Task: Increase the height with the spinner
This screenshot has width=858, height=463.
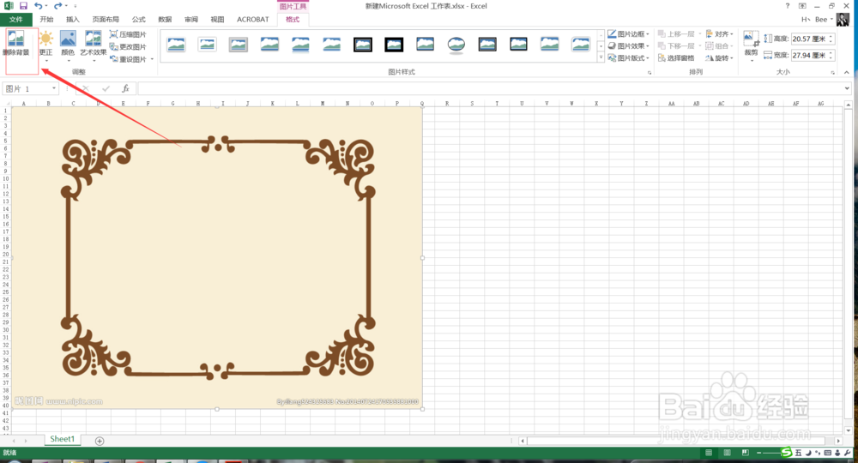Action: click(x=831, y=37)
